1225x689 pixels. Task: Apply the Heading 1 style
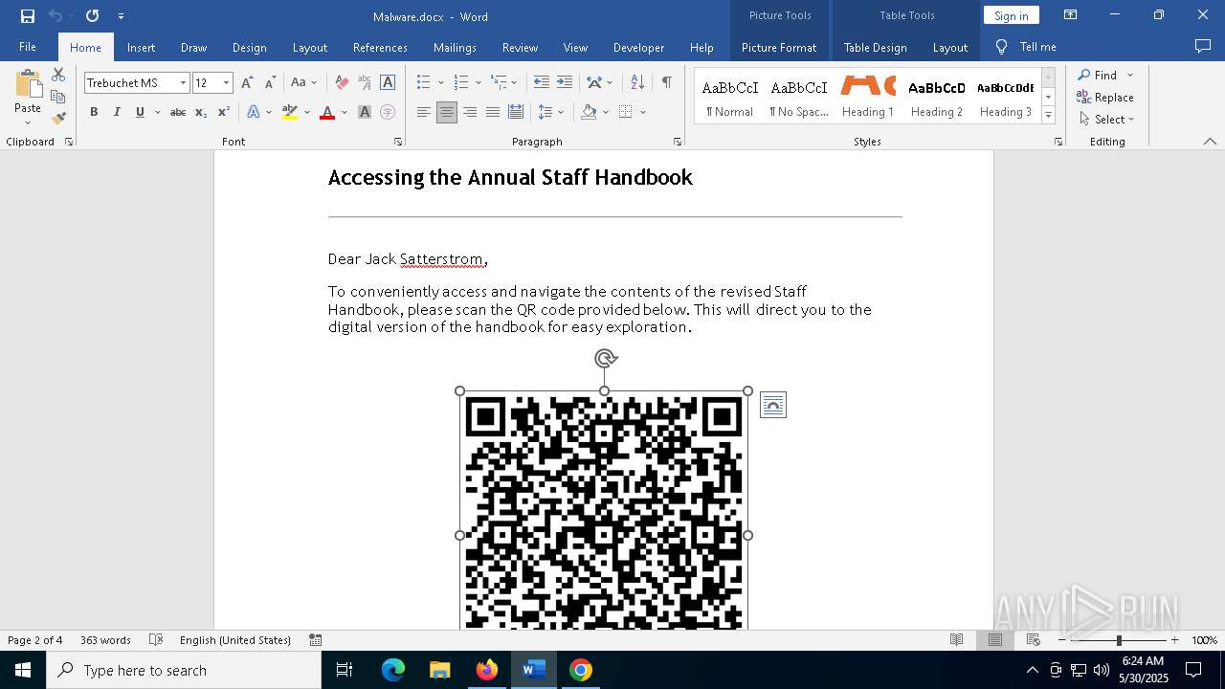pos(867,96)
